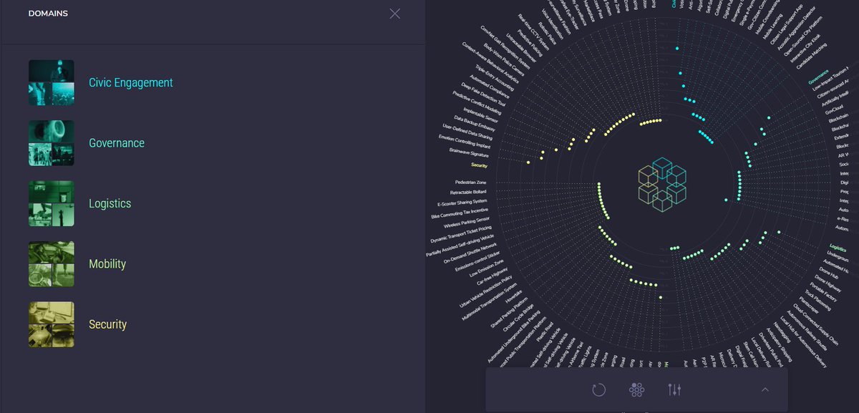Click the reset view icon in the toolbar

tap(599, 390)
